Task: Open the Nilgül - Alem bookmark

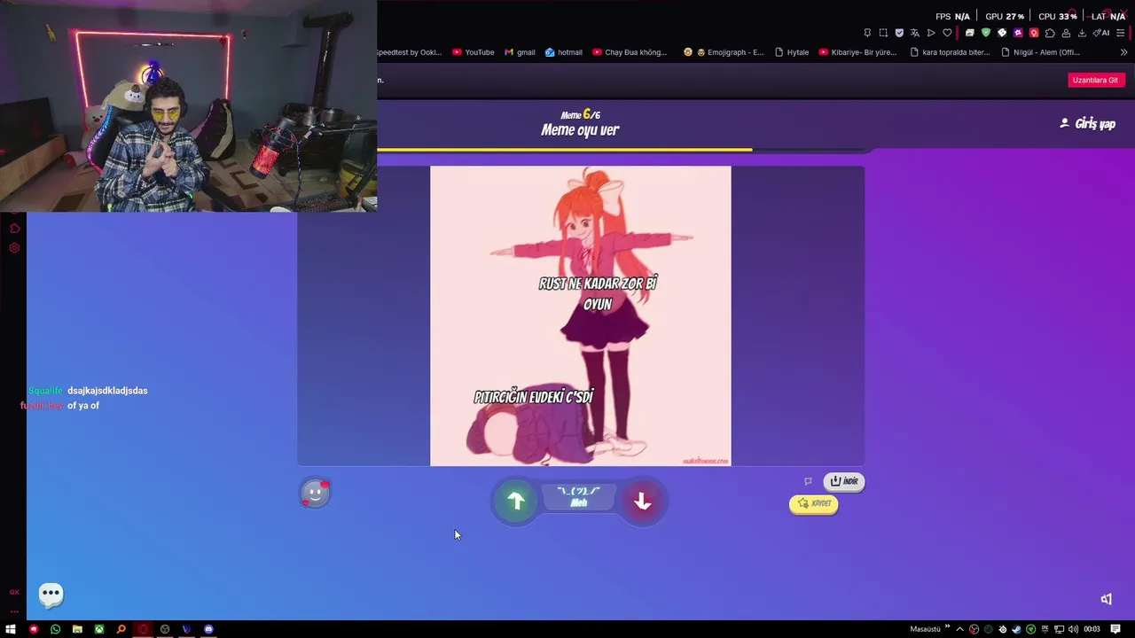Action: click(1040, 52)
